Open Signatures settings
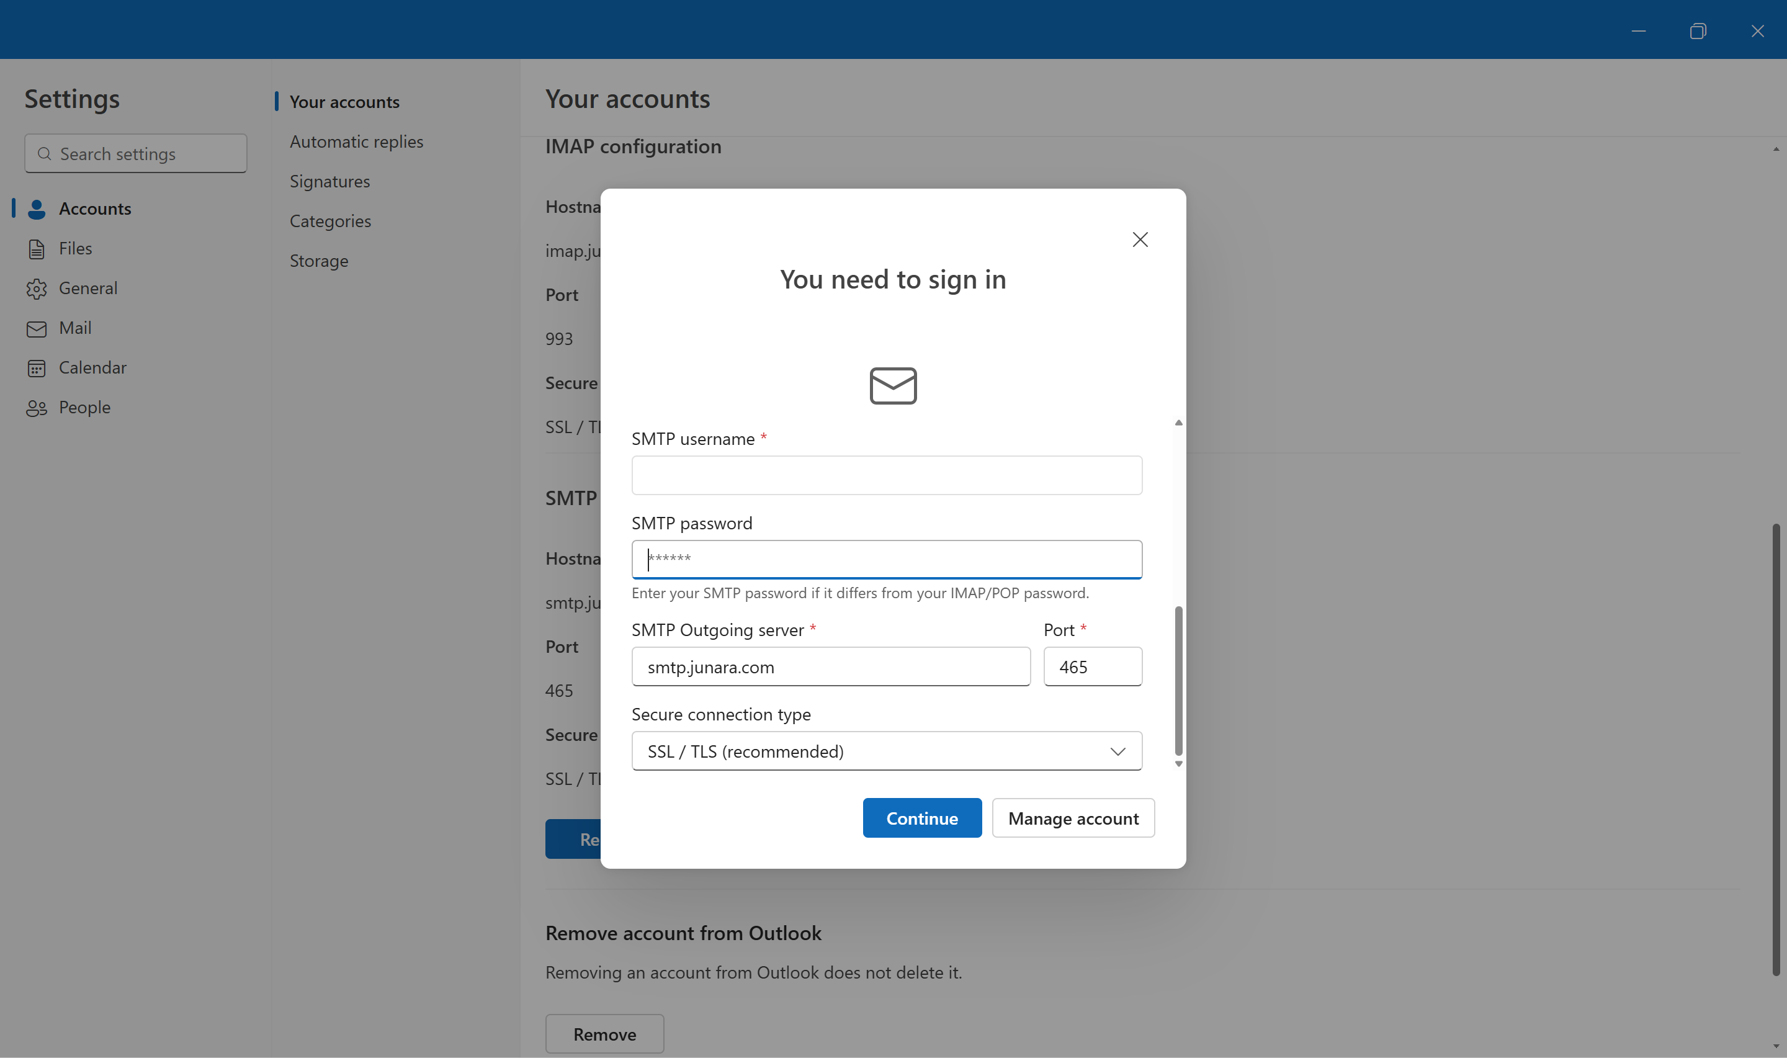Image resolution: width=1787 pixels, height=1058 pixels. [330, 182]
